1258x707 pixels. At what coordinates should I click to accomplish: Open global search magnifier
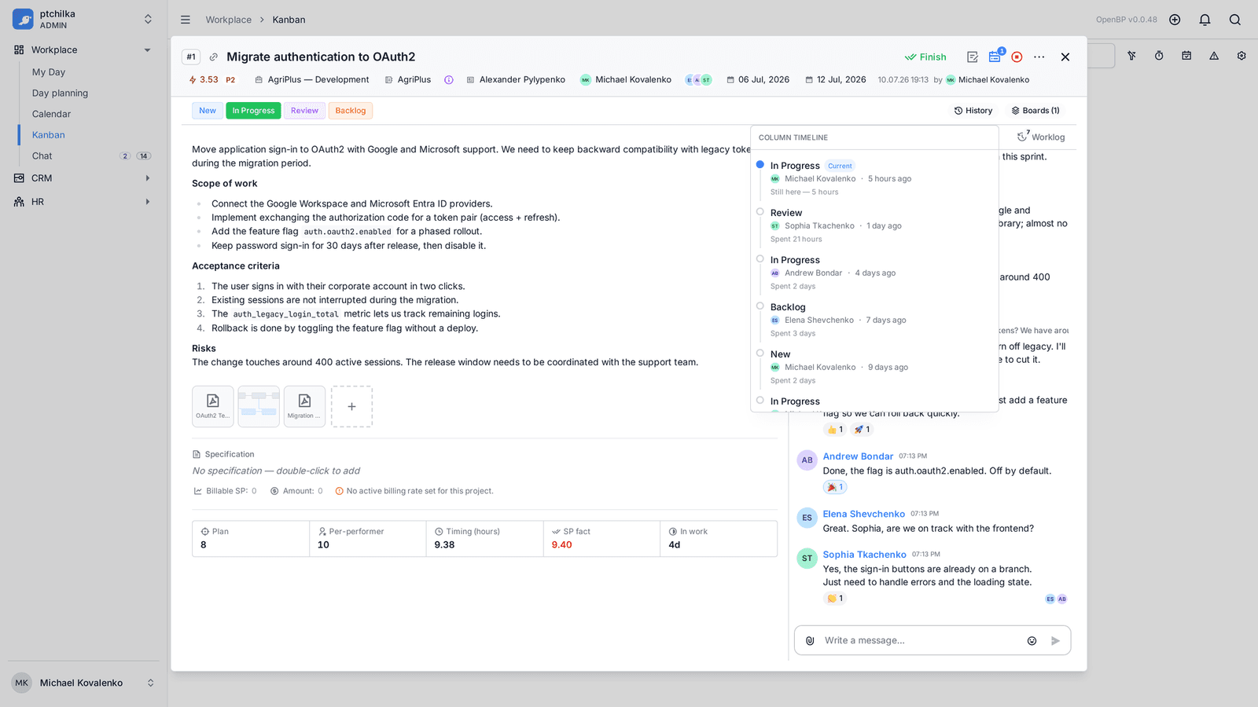coord(1235,20)
